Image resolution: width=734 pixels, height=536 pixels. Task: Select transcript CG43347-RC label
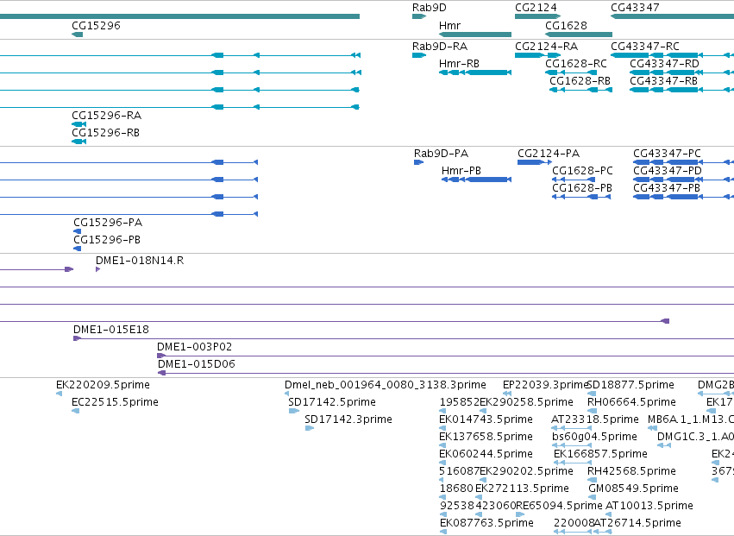pyautogui.click(x=645, y=47)
